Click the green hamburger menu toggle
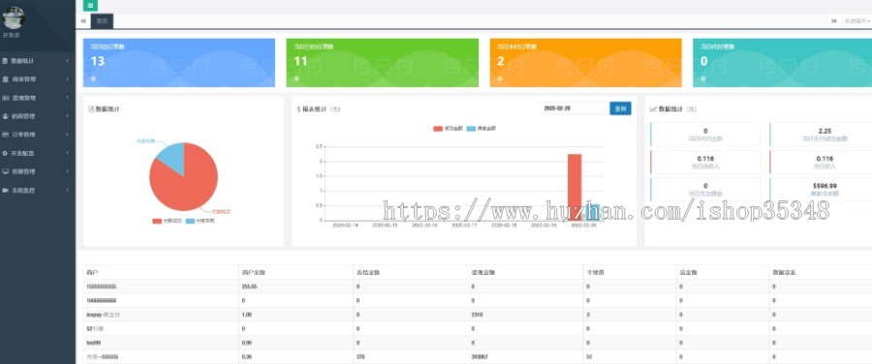Screen dimensions: 872x364 [91, 6]
